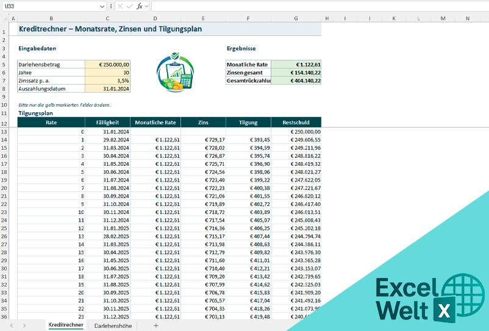Click Gesamtrückzahlung value € 404.140,22
Viewport: 489px width, 331px height.
[296, 80]
